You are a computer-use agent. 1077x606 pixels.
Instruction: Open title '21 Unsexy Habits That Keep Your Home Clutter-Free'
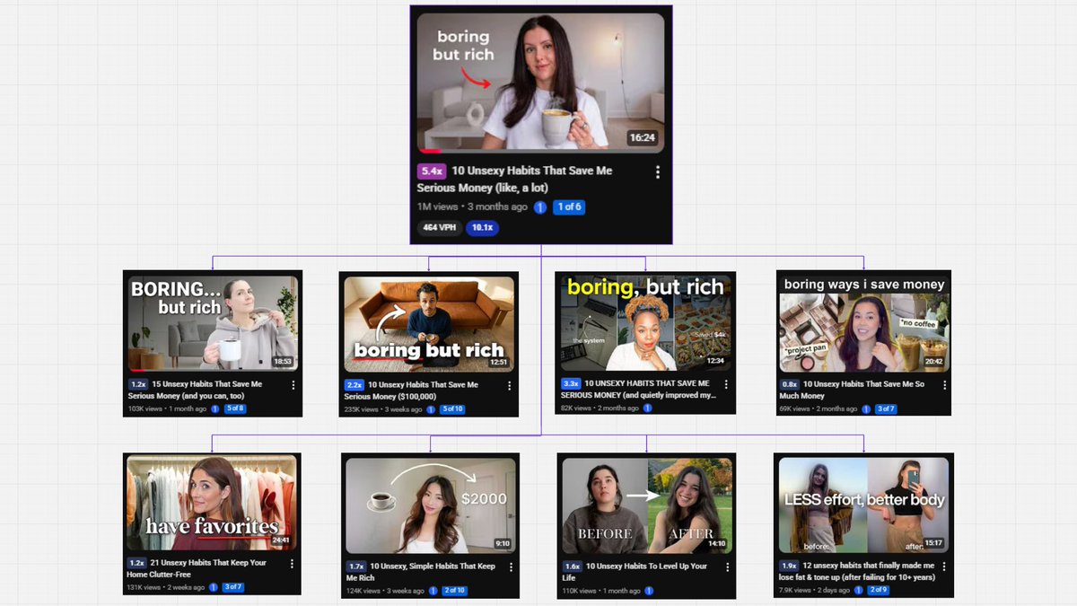click(x=197, y=568)
